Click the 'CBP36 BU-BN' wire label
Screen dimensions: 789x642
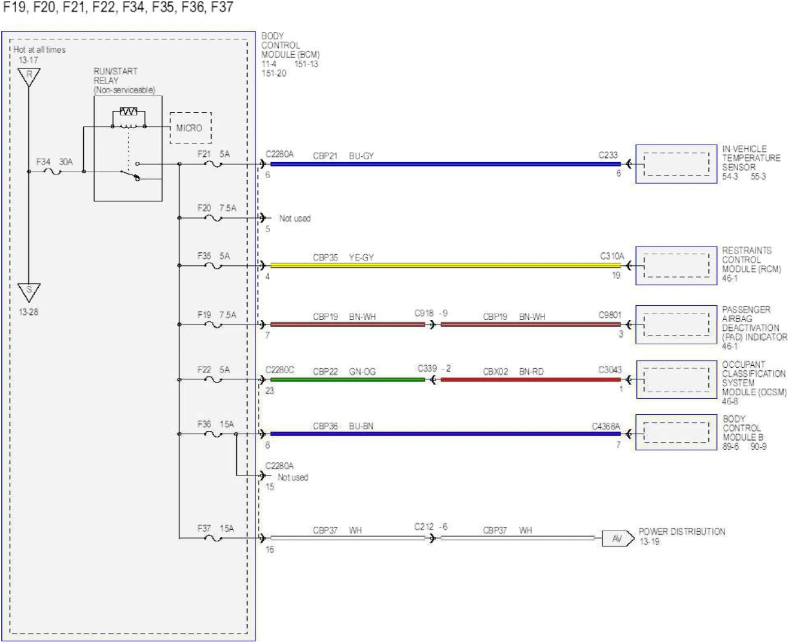point(343,426)
